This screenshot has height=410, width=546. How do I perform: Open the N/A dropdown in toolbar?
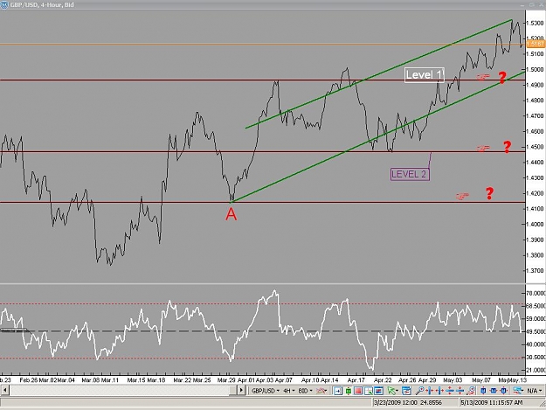534,391
